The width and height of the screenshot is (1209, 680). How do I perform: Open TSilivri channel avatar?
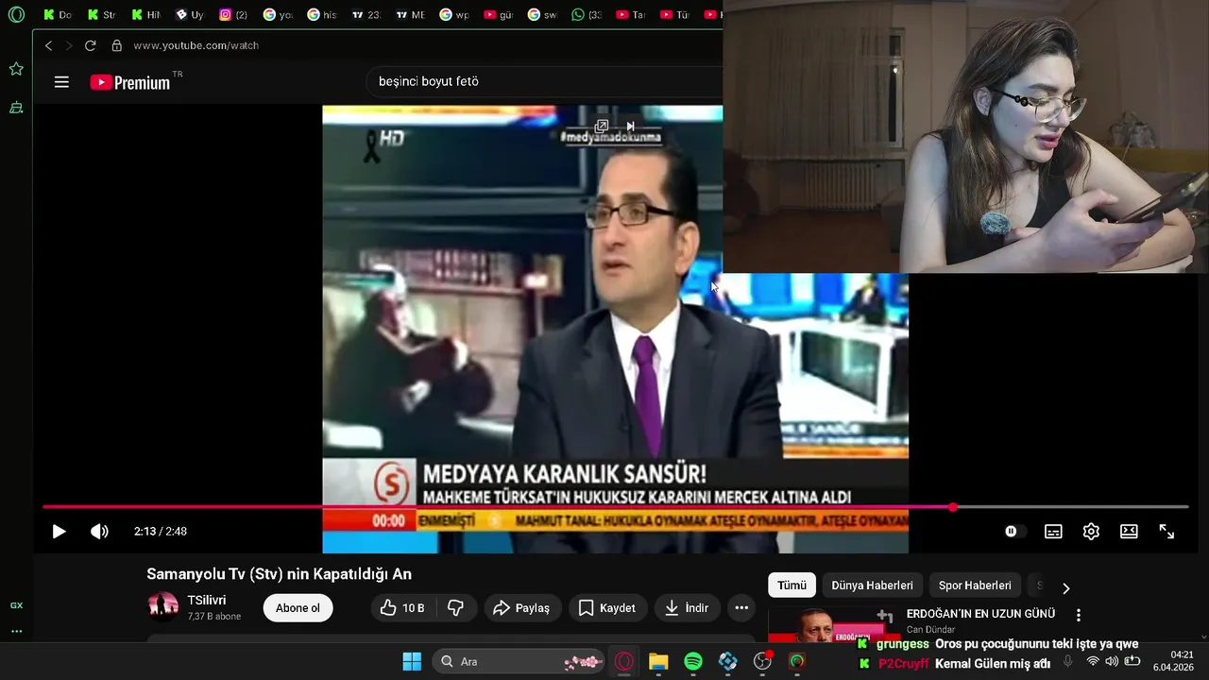[163, 607]
